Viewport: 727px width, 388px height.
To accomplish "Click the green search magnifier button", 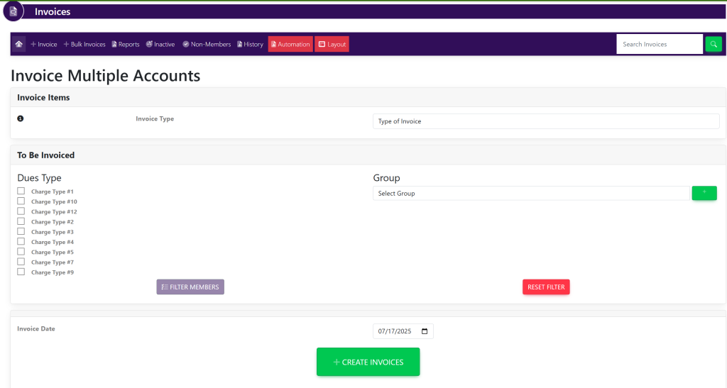I will click(713, 44).
